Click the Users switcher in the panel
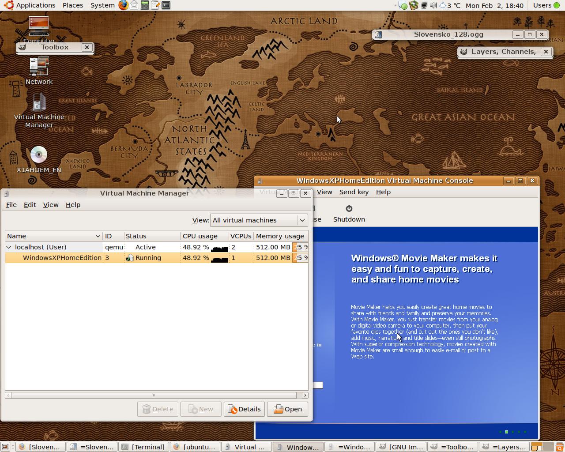Screen dimensions: 565x452 [x=546, y=5]
